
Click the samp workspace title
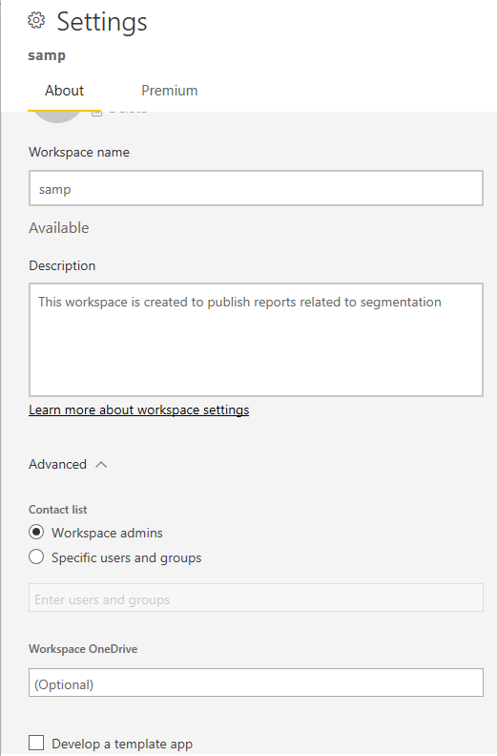tap(47, 55)
